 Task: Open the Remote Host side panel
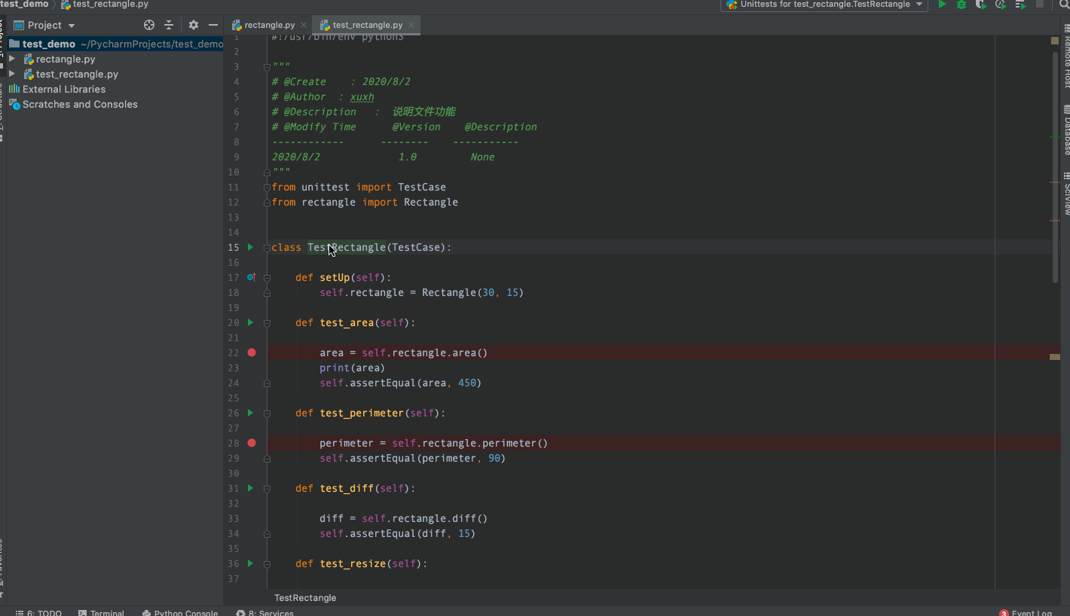point(1066,56)
